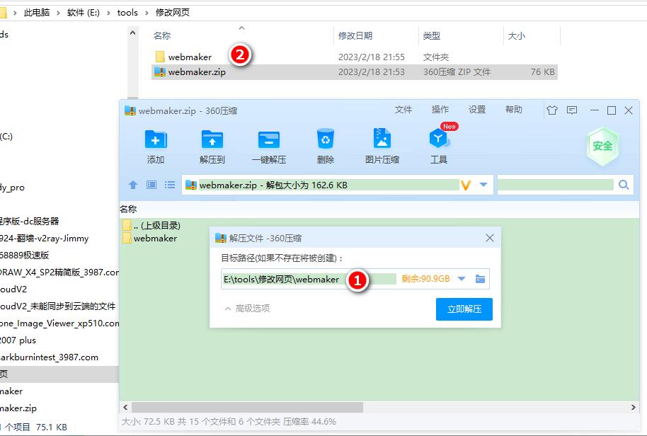Open the 文件 (File) menu
647x436 pixels.
pos(403,110)
